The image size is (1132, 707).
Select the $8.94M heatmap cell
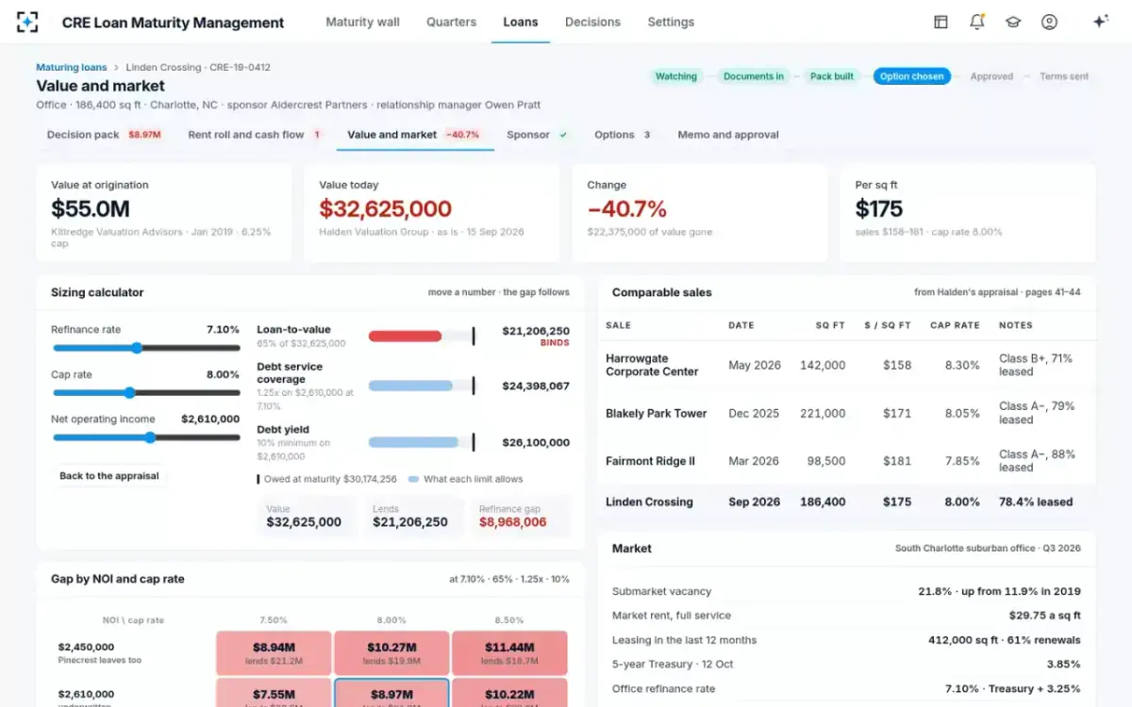(274, 652)
